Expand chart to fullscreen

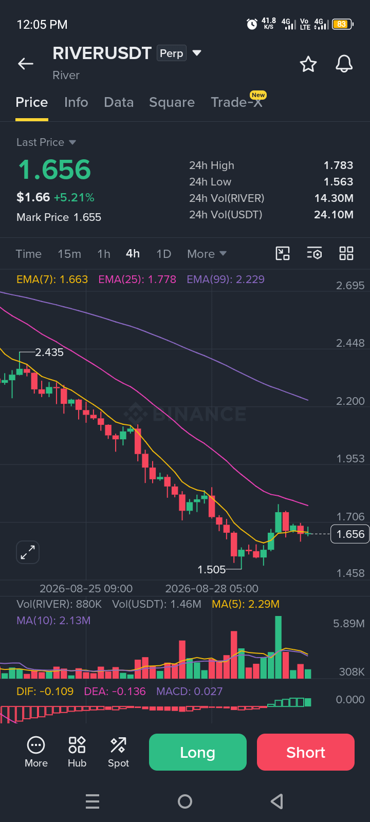[x=28, y=553]
